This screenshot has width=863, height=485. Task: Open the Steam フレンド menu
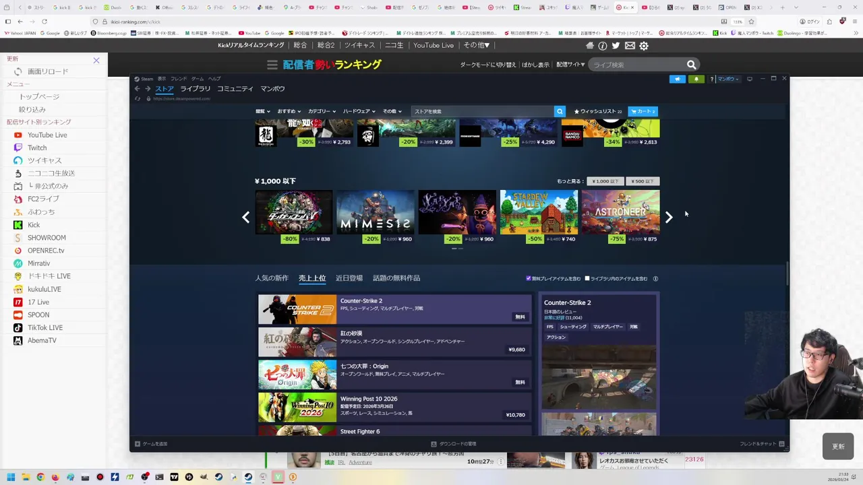click(179, 79)
